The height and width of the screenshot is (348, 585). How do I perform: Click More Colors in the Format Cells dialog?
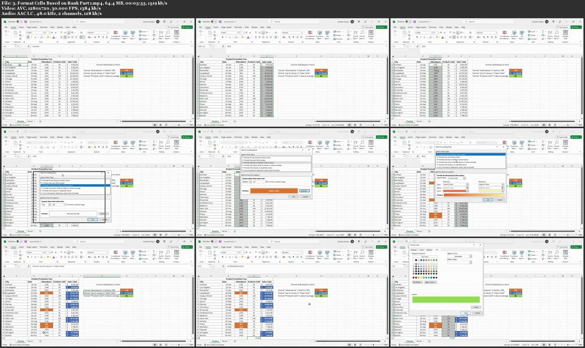(x=430, y=282)
